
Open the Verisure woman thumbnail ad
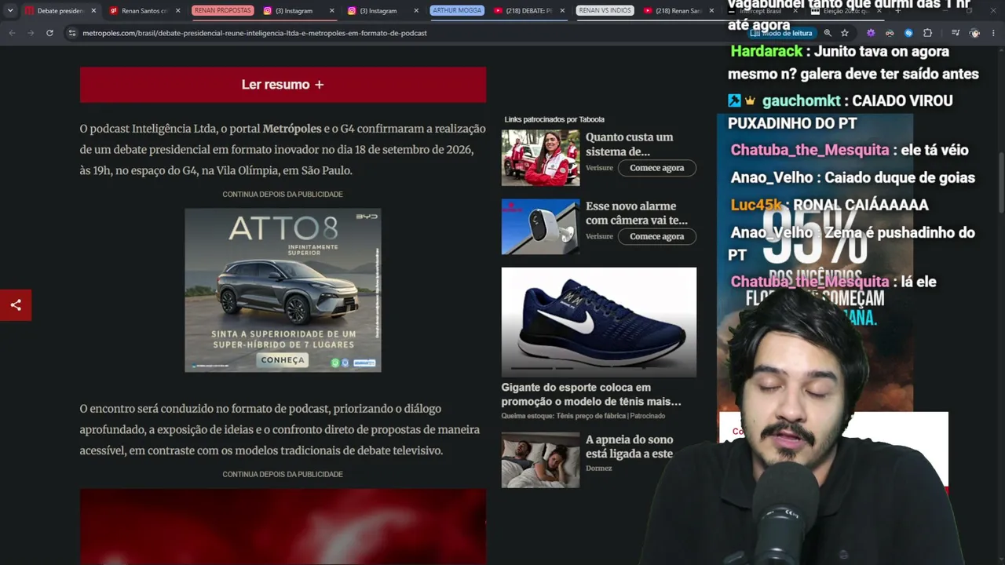click(541, 158)
